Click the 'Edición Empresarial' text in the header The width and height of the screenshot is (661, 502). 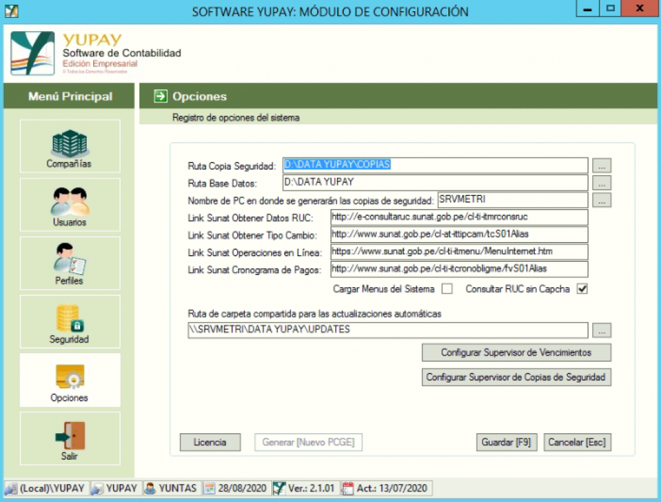[100, 63]
